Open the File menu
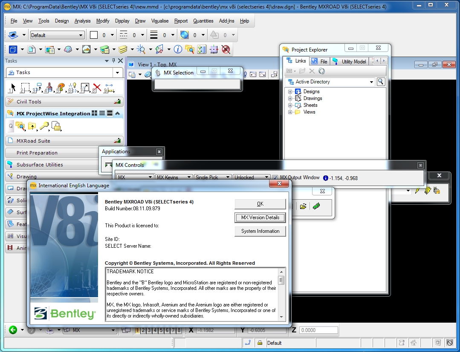460x352 pixels. [14, 21]
